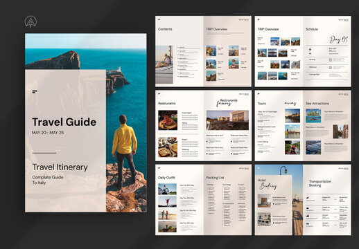Open the raised arms Daily Outfit photo
Screen dimensions: 359x249
pyautogui.click(x=167, y=202)
